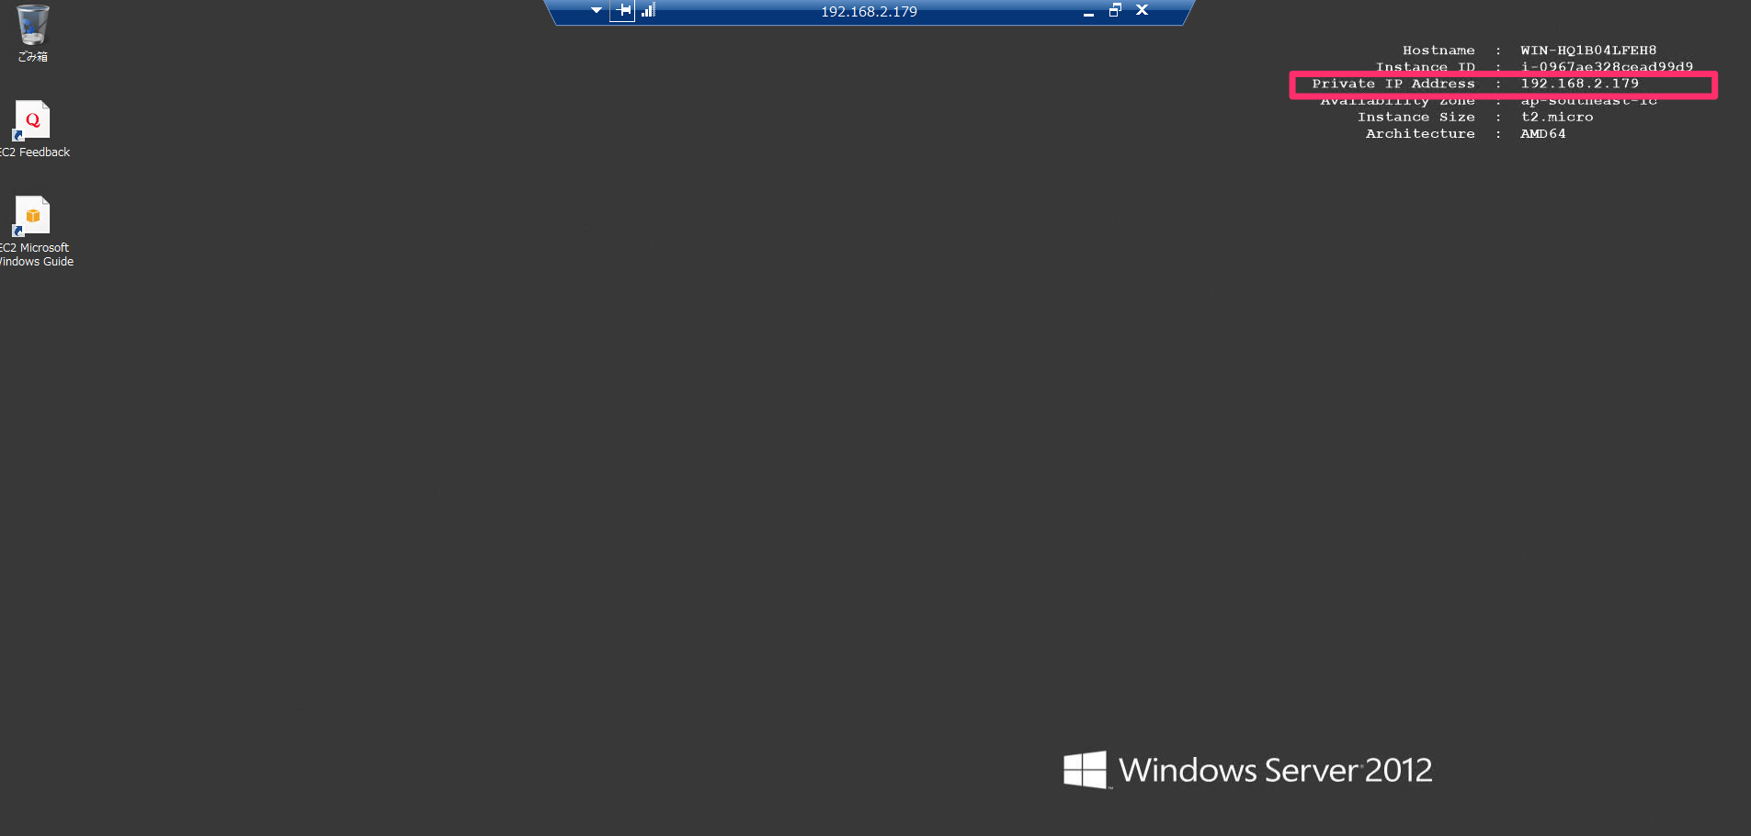Show connection quality signal bars info
This screenshot has width=1751, height=836.
pos(648,10)
